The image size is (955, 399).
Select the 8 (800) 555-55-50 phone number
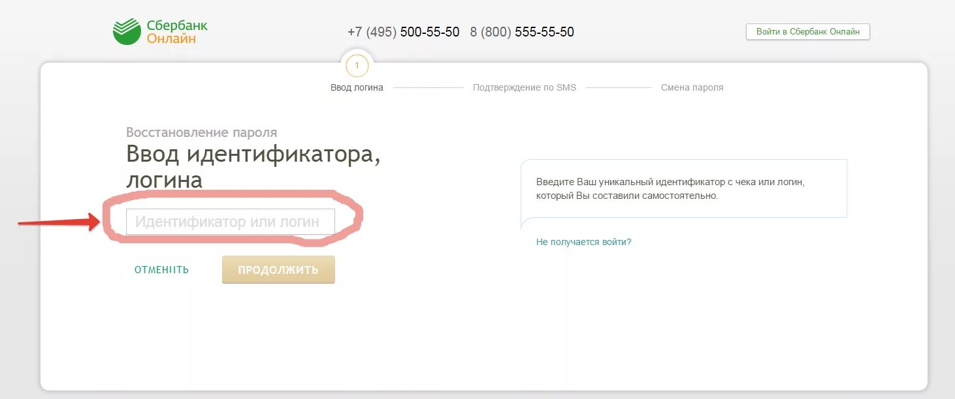click(x=522, y=32)
